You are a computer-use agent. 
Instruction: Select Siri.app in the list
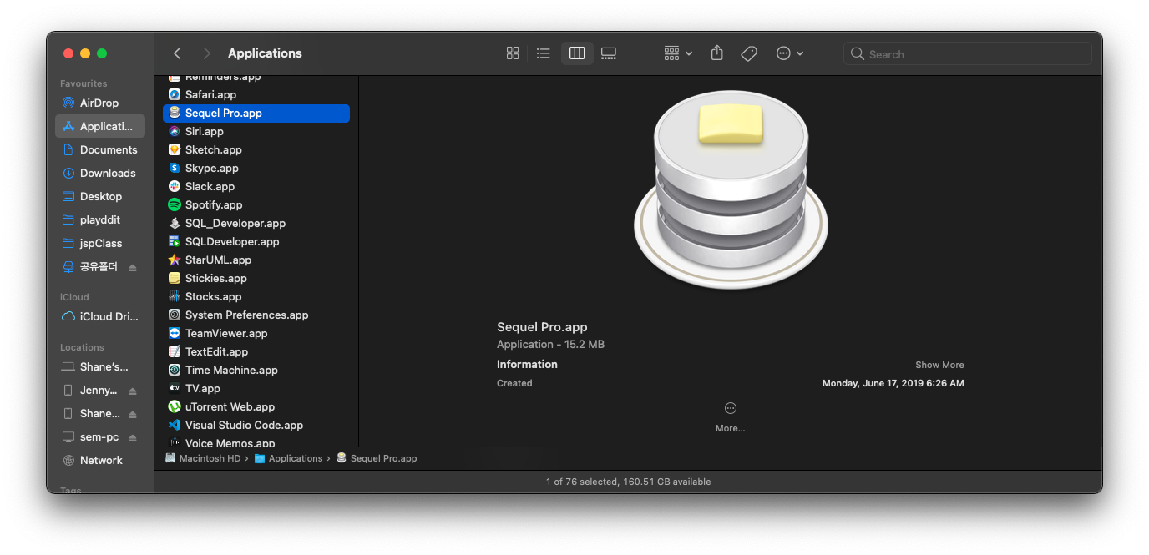256,131
